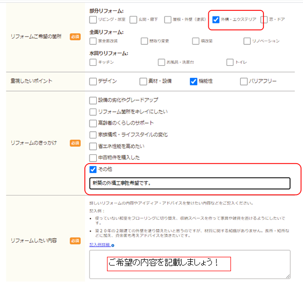The image size is (303, 282).
Task: Open the 記入例詳細 link
Action: [100, 245]
